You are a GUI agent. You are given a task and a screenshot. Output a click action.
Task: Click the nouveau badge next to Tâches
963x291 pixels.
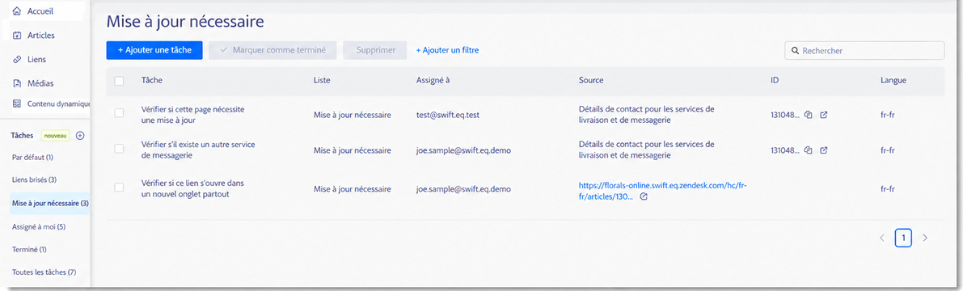pyautogui.click(x=55, y=136)
